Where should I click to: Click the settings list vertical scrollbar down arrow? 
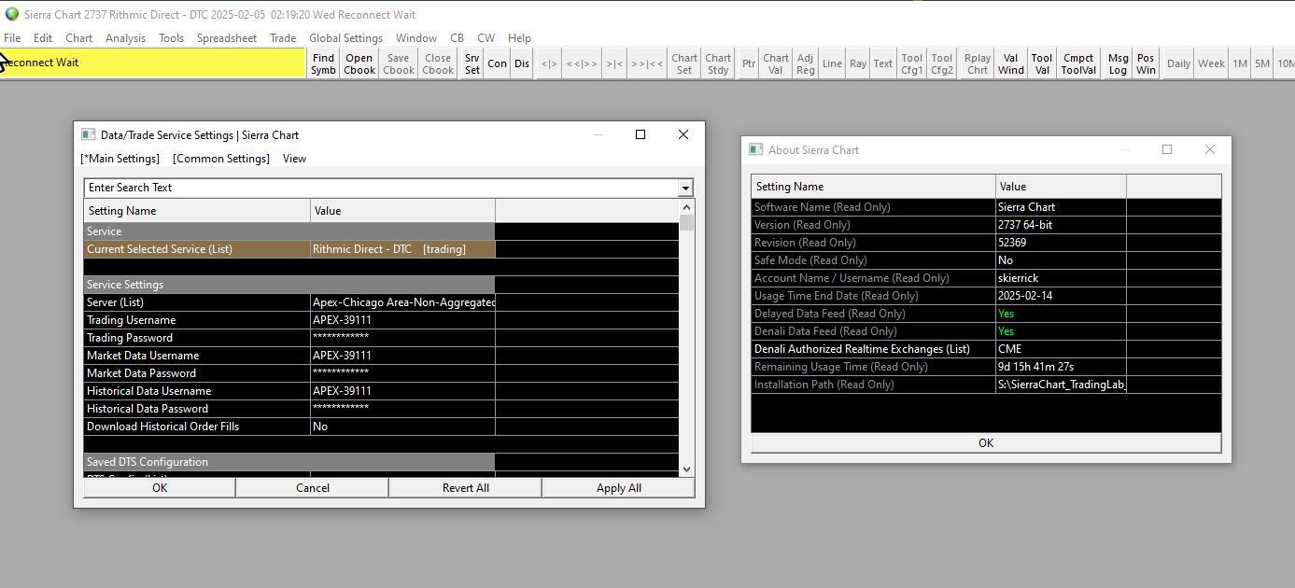pyautogui.click(x=687, y=469)
